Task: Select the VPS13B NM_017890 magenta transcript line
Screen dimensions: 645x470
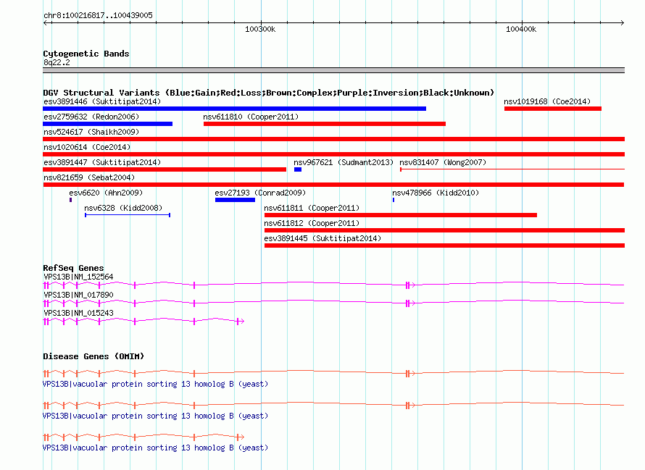Action: coord(333,303)
